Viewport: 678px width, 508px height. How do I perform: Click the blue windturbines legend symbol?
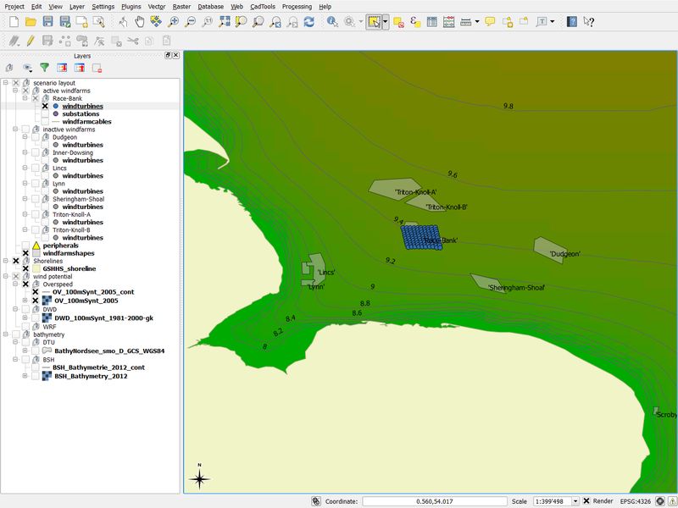(55, 107)
